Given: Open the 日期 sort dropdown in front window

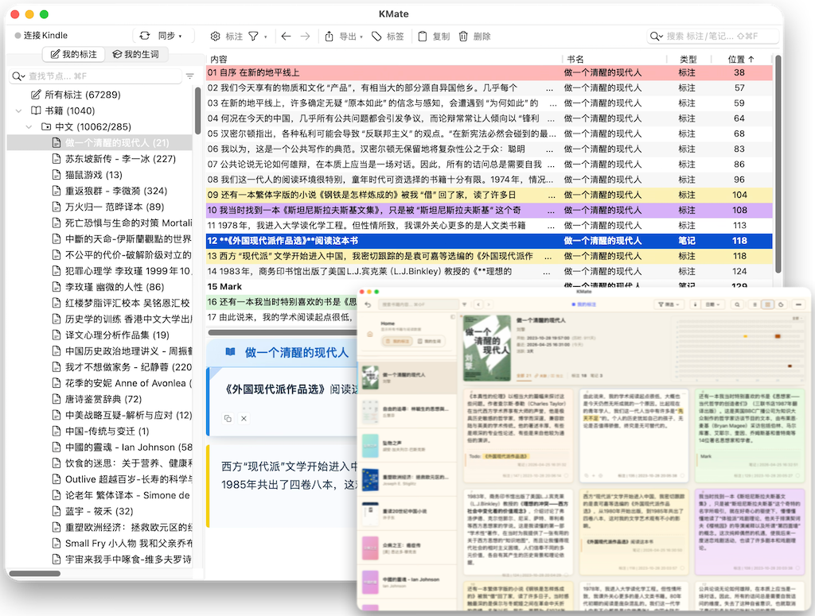Looking at the screenshot, I should 713,304.
